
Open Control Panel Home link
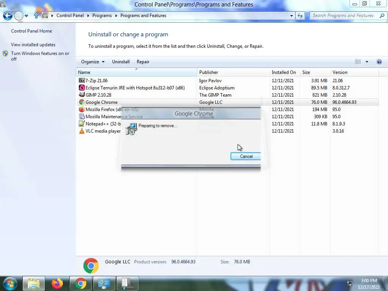pos(31,31)
